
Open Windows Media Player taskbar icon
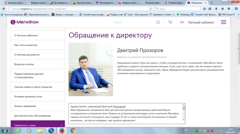click(x=29, y=131)
